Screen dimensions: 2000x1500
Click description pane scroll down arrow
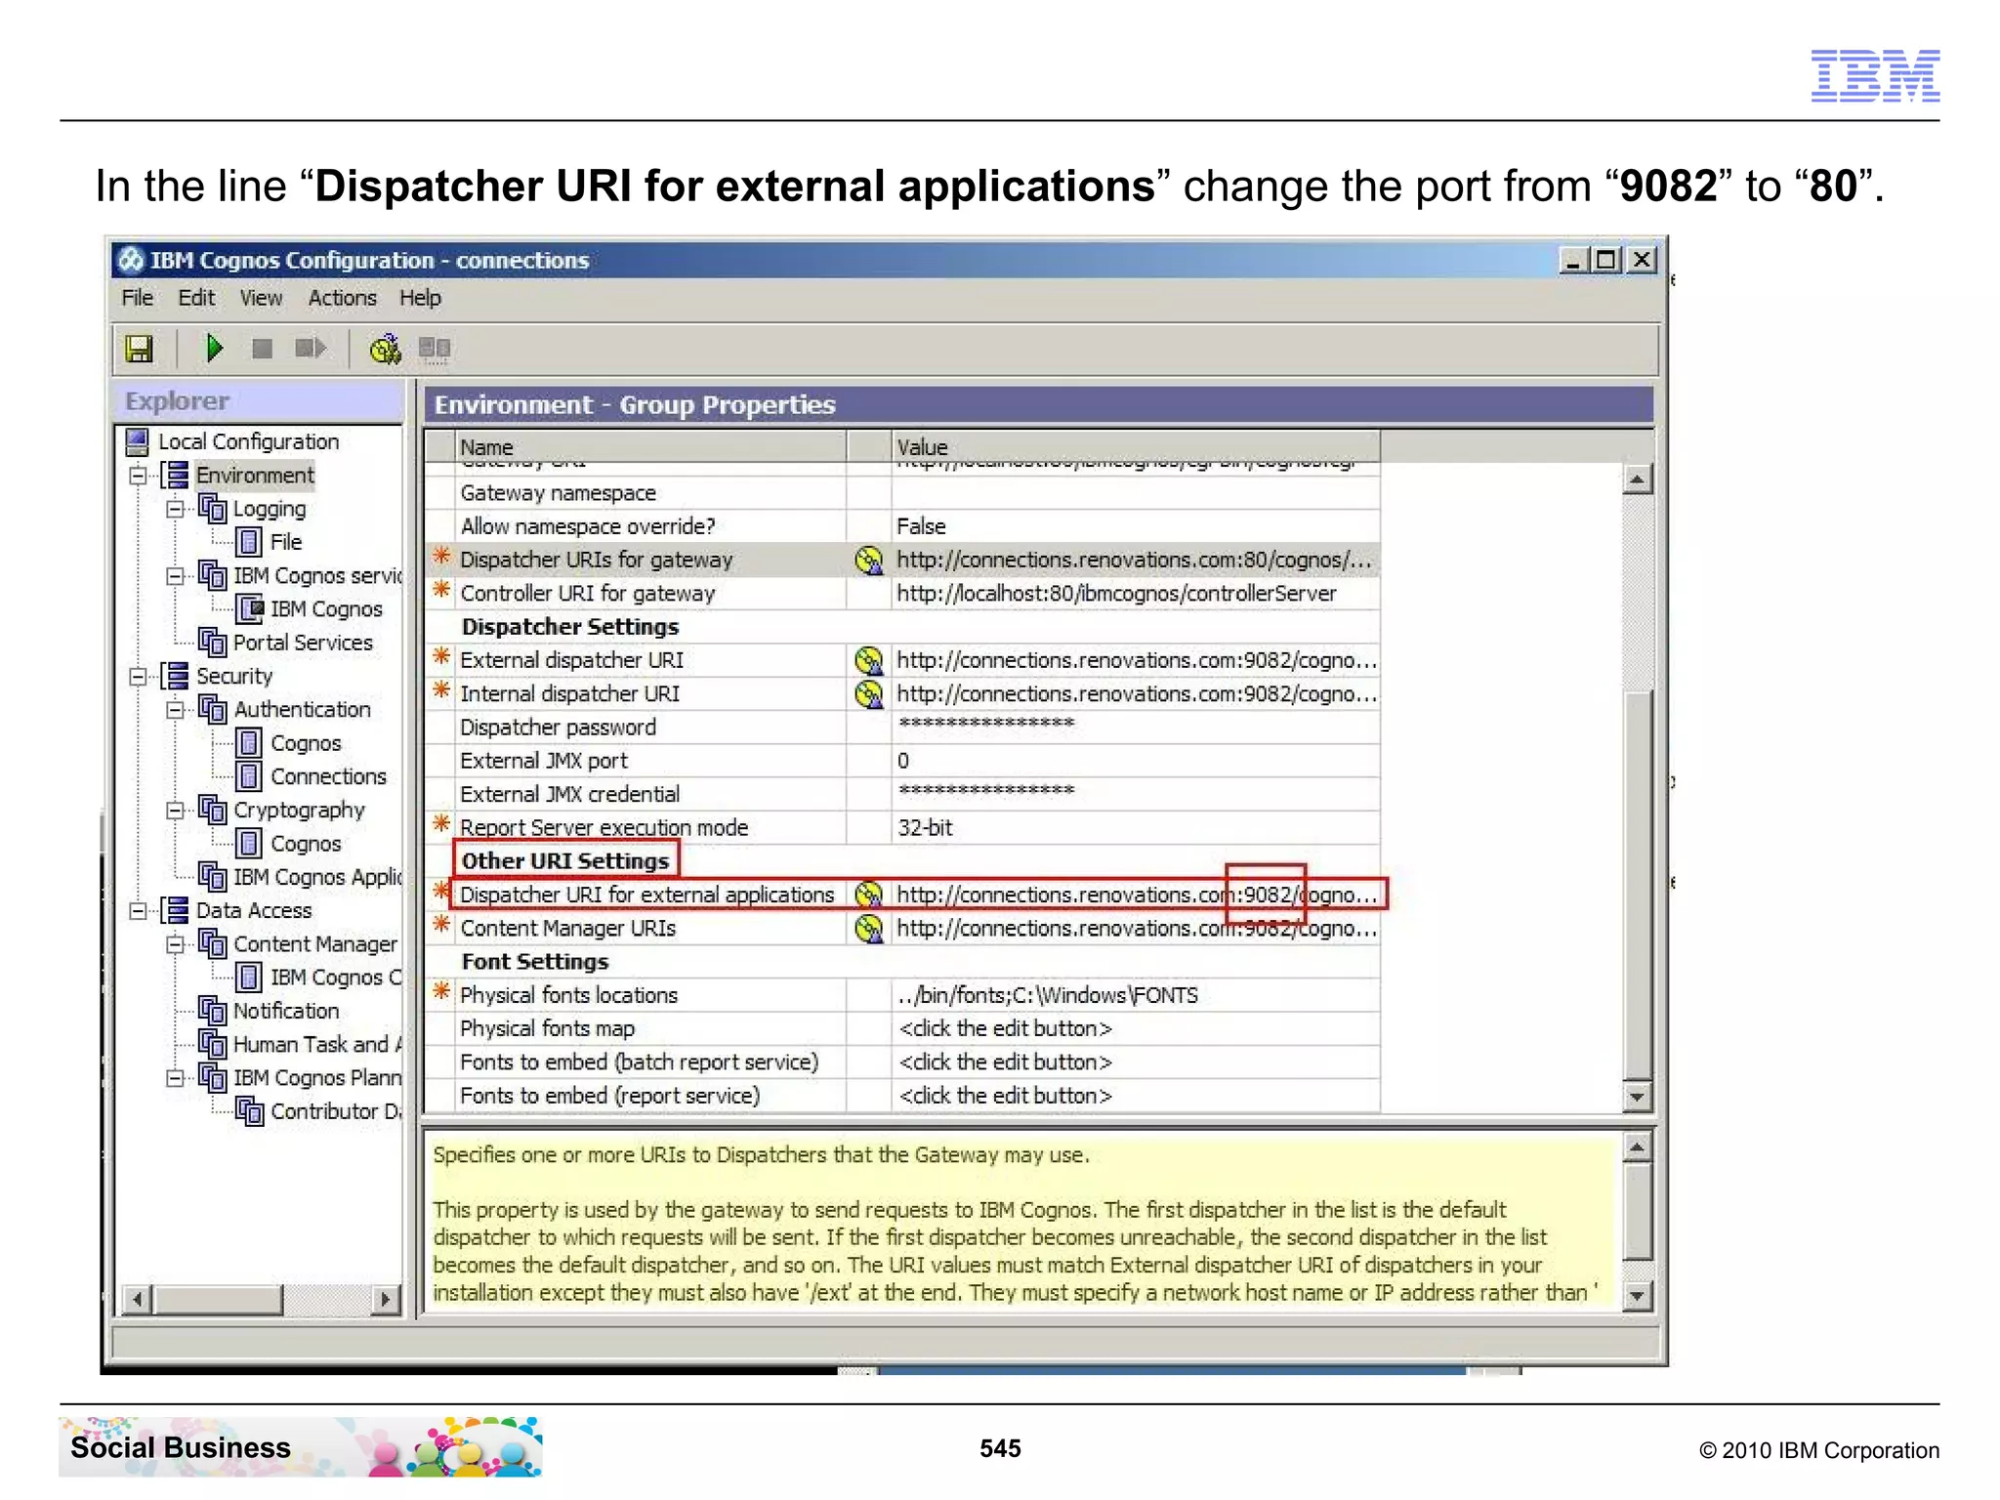pos(1638,1296)
